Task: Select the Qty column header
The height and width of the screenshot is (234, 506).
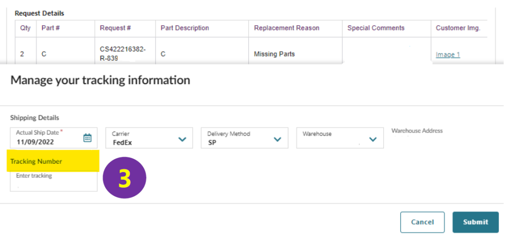Action: 25,28
